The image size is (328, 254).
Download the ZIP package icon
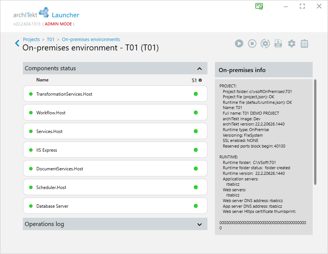[278, 44]
